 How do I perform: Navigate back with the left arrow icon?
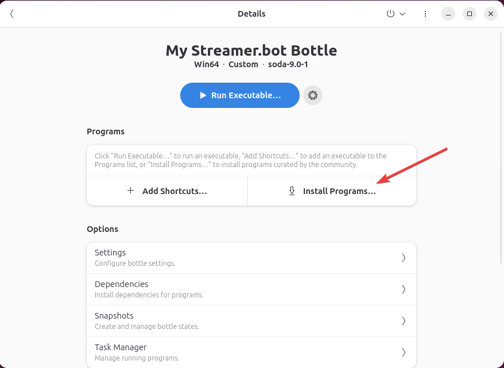point(12,13)
